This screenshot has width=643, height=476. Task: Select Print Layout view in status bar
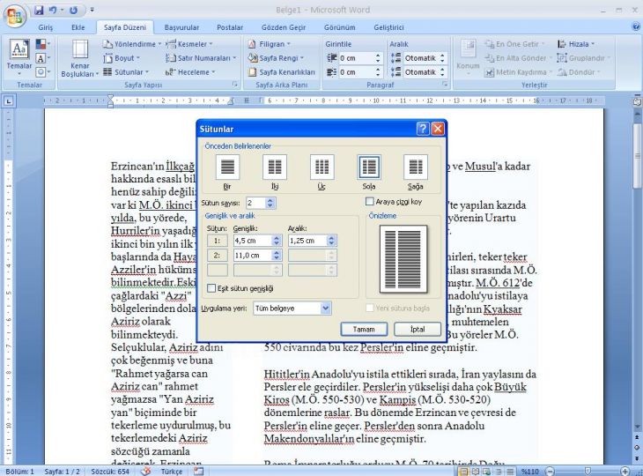tap(464, 472)
